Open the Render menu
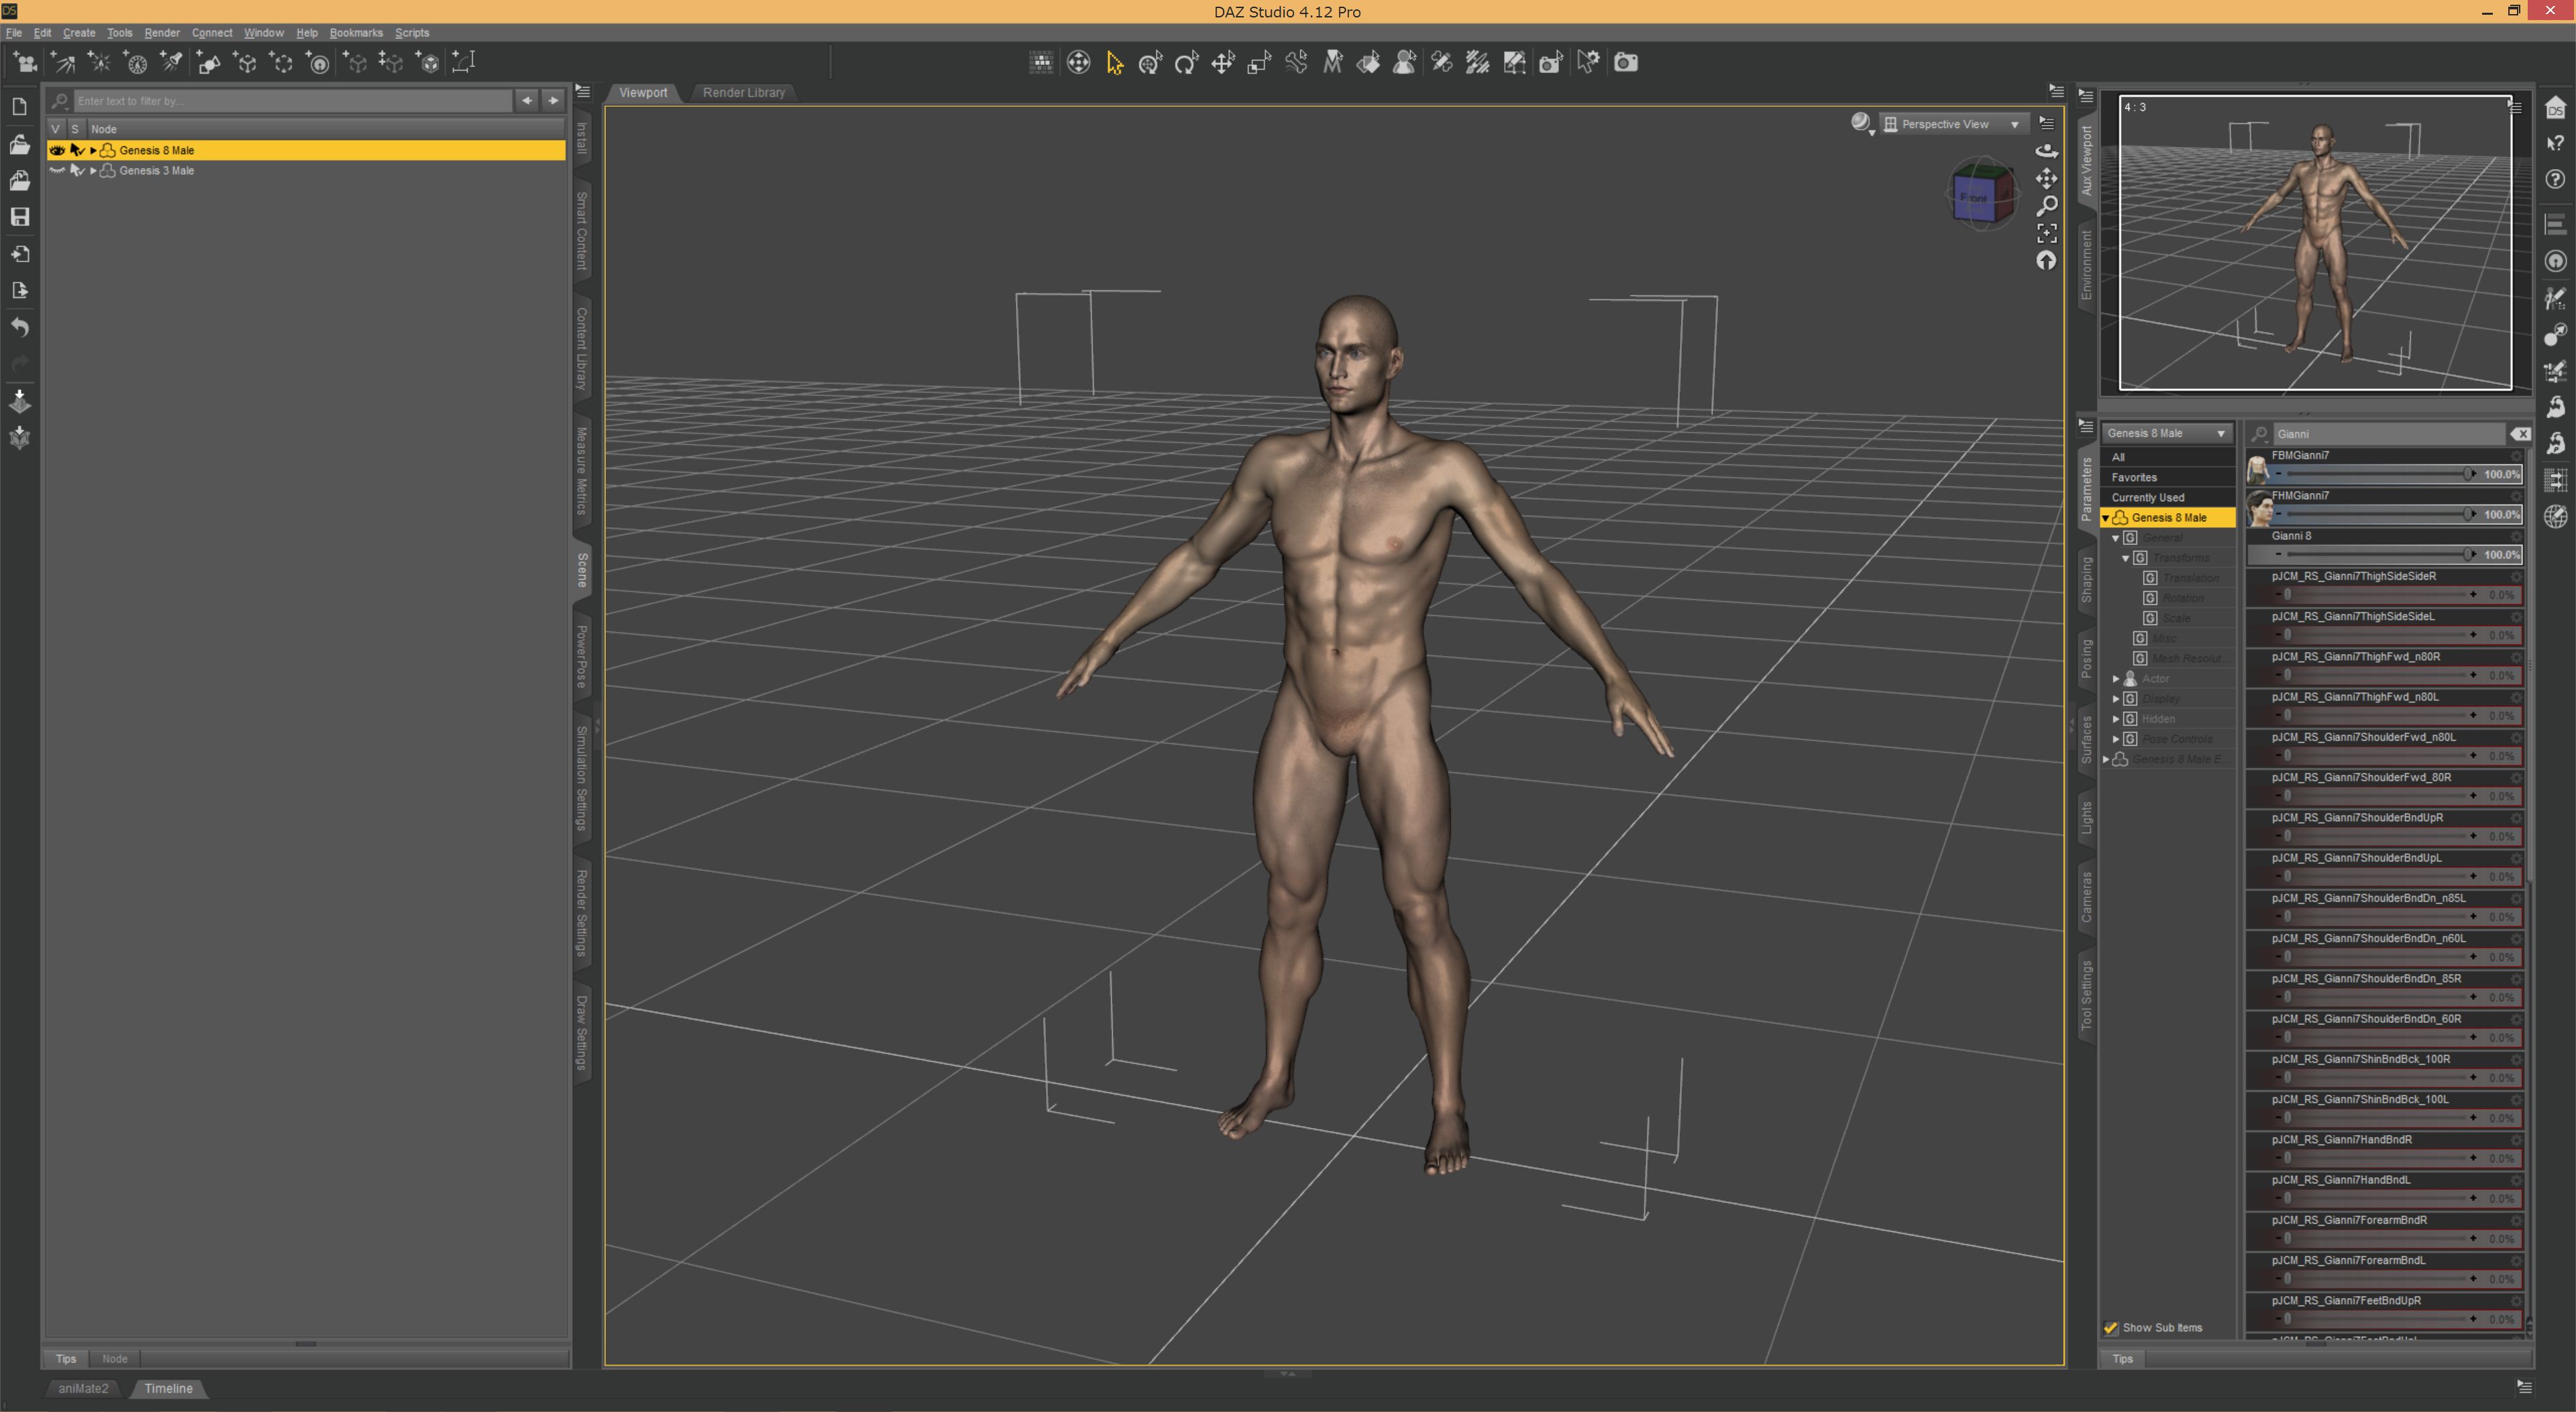Screen dimensions: 2576x1412 click(162, 33)
